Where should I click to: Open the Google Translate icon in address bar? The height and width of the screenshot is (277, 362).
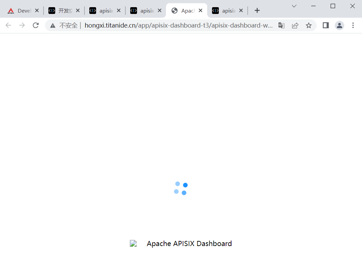click(x=281, y=25)
